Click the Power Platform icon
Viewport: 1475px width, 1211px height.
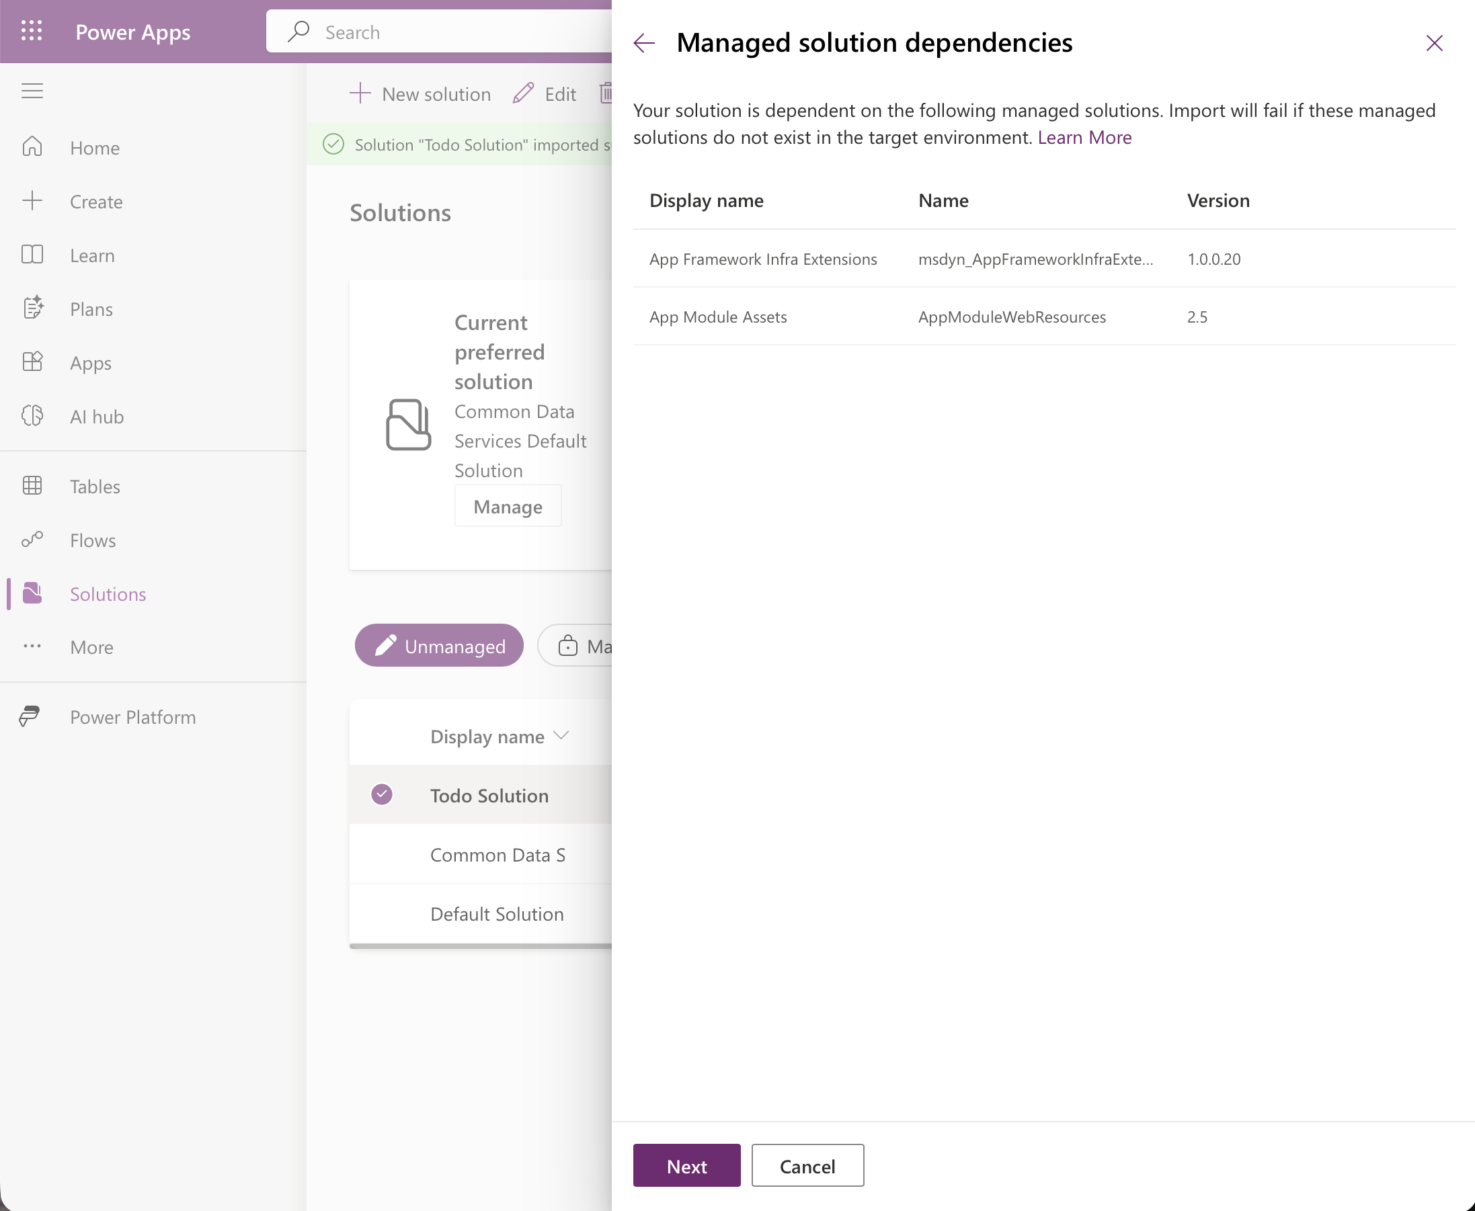point(30,716)
